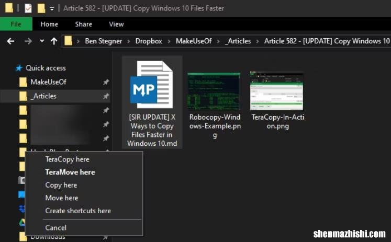Click the Robocopy-Windows-Example.png file name

coord(215,126)
